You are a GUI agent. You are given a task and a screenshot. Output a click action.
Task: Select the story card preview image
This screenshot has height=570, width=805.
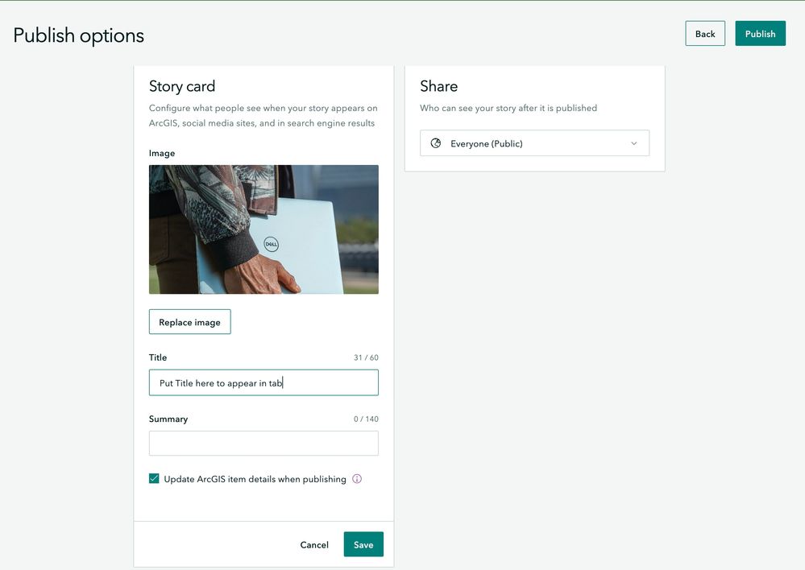(x=263, y=229)
